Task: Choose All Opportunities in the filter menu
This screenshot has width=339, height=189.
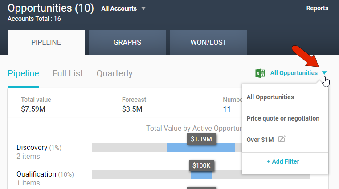Action: click(270, 97)
